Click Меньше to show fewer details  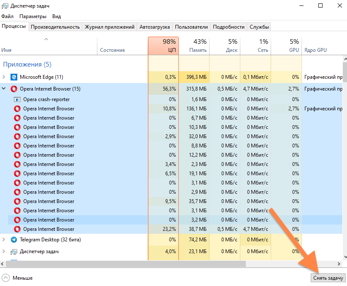coord(22,278)
